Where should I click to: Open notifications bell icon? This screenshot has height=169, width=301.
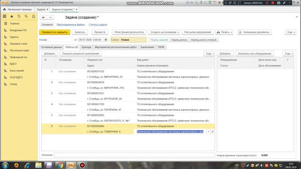[33, 16]
